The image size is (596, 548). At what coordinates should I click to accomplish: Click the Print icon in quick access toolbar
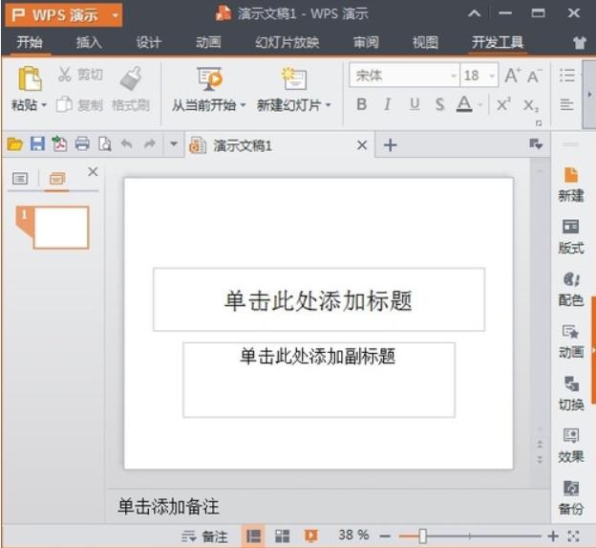pos(82,144)
